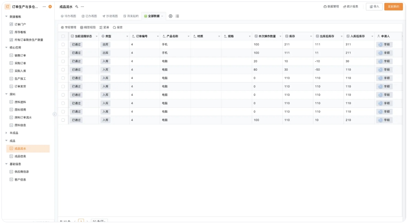Open 成品信息 in the sidebar
The height and width of the screenshot is (224, 408).
tap(20, 156)
